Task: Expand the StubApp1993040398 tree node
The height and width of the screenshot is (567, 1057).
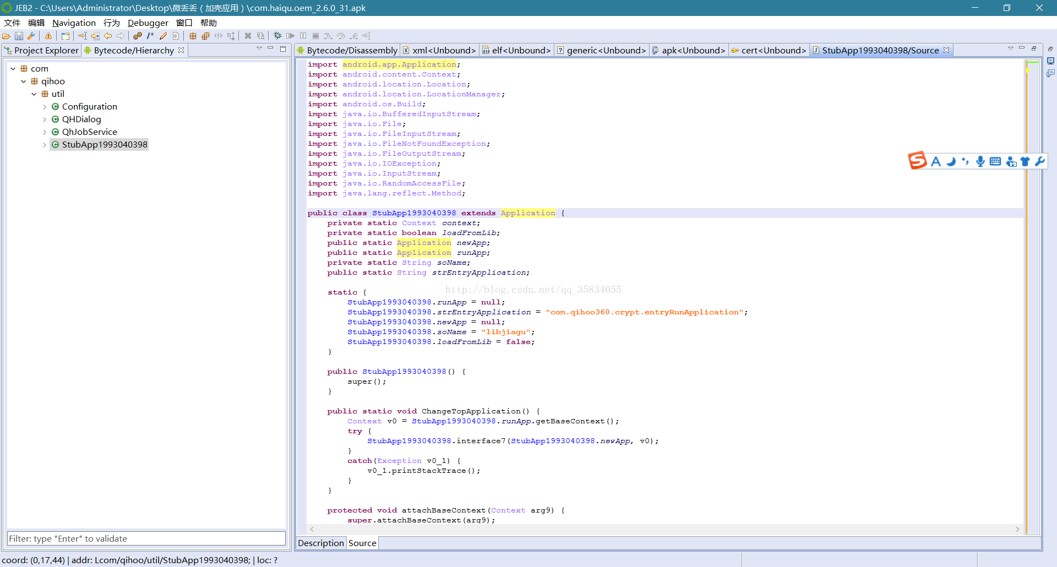Action: coord(45,145)
